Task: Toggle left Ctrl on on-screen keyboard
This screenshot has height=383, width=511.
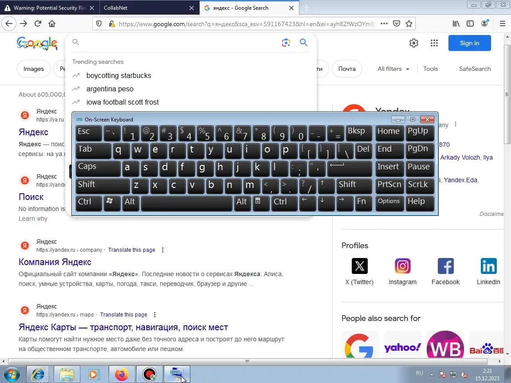Action: coord(89,203)
